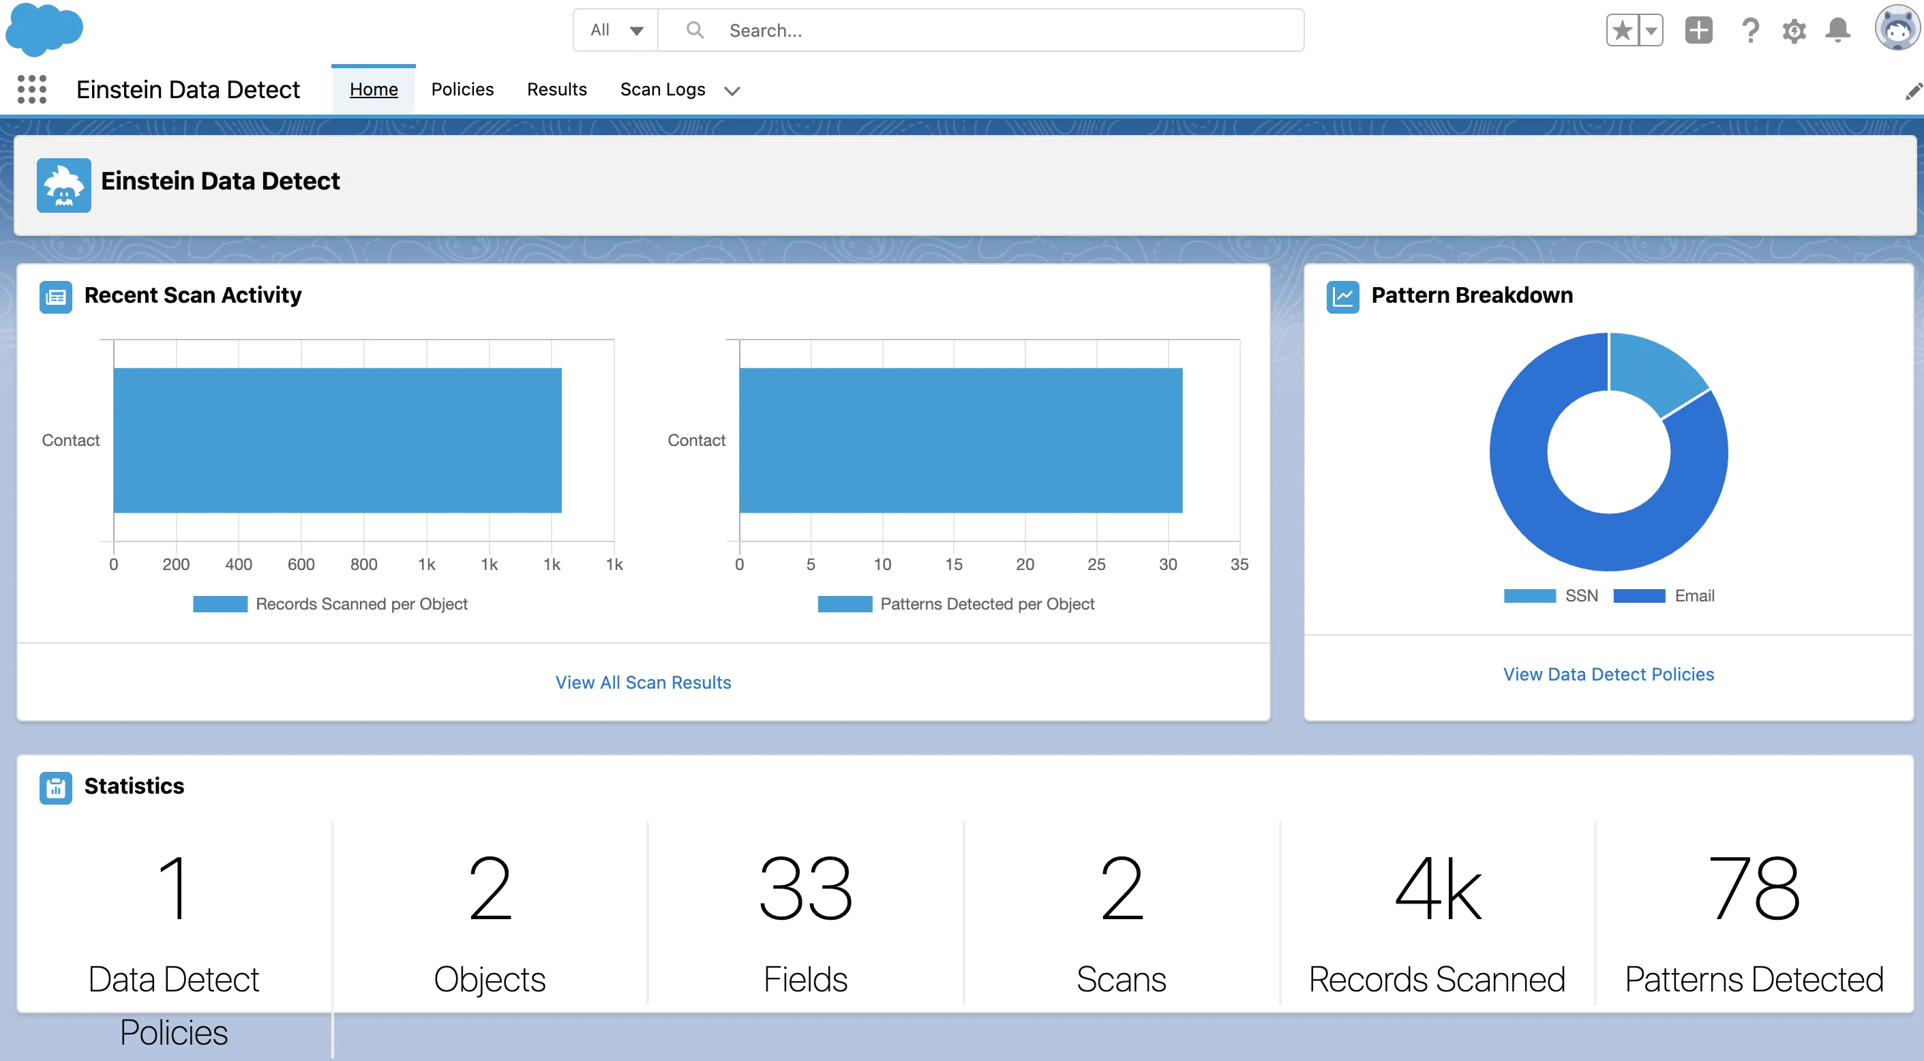This screenshot has height=1061, width=1924.
Task: Open the setup gear icon
Action: click(x=1793, y=31)
